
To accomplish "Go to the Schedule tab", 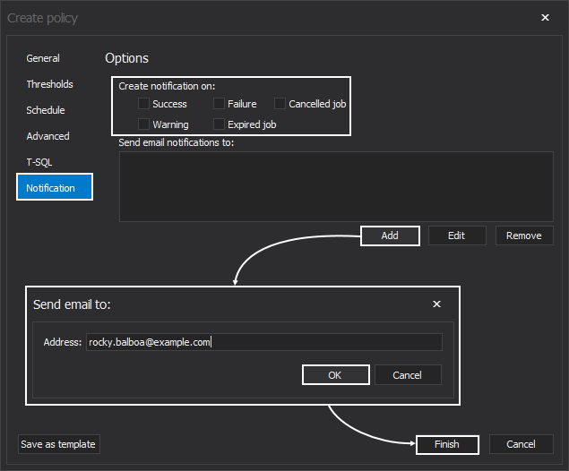I will coord(46,110).
